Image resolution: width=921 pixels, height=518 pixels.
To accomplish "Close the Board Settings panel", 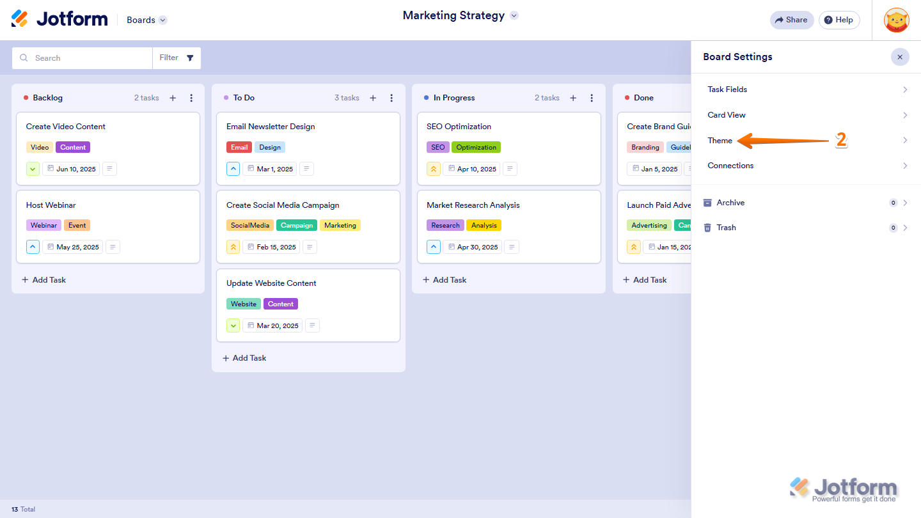I will point(900,57).
